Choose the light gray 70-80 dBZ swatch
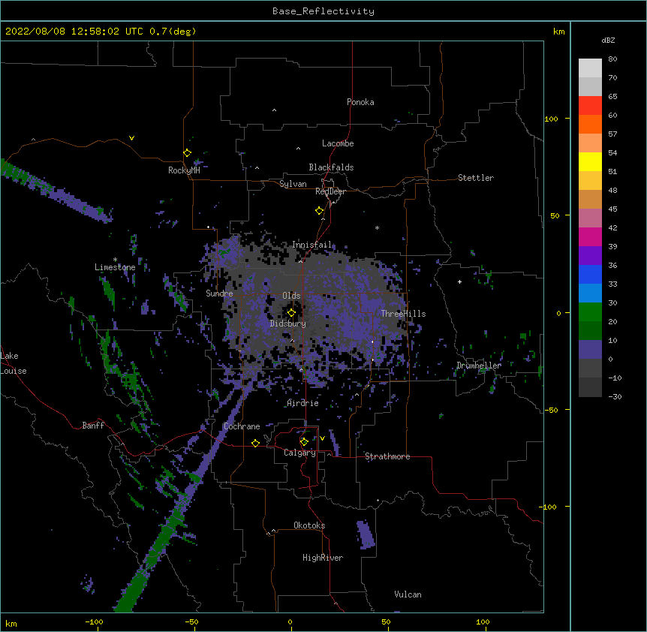This screenshot has height=632, width=647. [590, 68]
